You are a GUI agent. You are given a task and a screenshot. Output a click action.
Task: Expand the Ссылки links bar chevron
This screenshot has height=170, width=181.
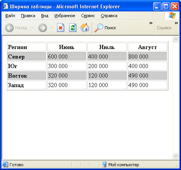(176, 23)
